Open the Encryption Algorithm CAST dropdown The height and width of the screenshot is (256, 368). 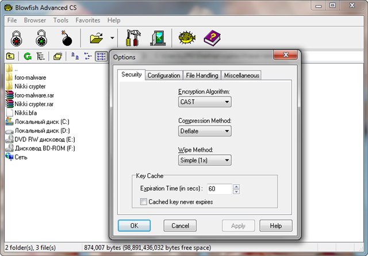(205, 102)
